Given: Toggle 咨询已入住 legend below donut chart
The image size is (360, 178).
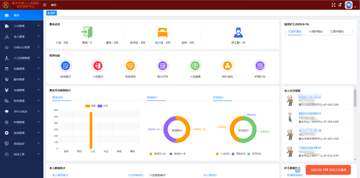Looking at the screenshot, I should point(157,154).
